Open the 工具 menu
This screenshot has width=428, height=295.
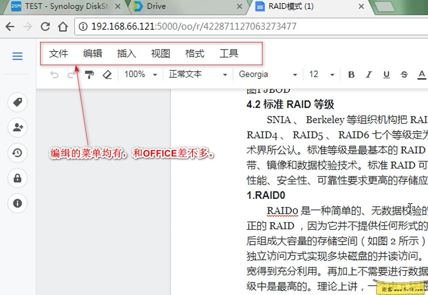point(228,53)
